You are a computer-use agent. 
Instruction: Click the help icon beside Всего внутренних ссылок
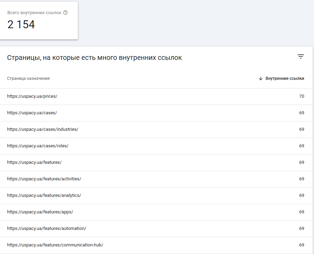coord(65,13)
